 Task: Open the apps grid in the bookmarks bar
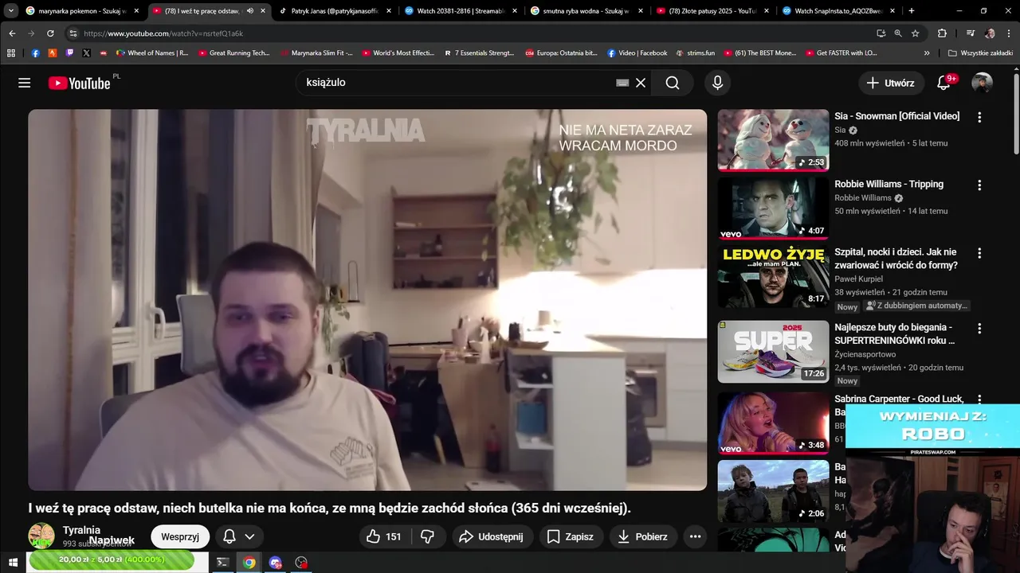[x=10, y=53]
